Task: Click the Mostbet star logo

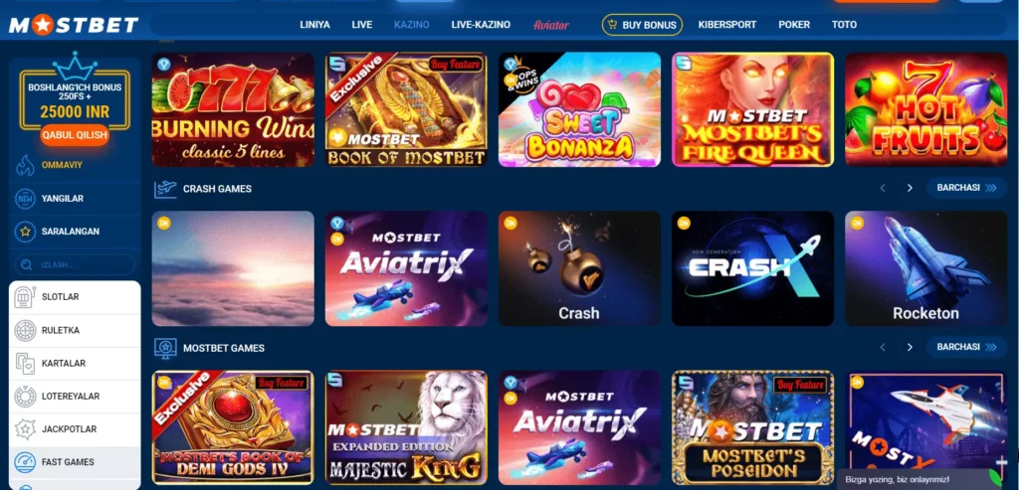Action: tap(74, 25)
